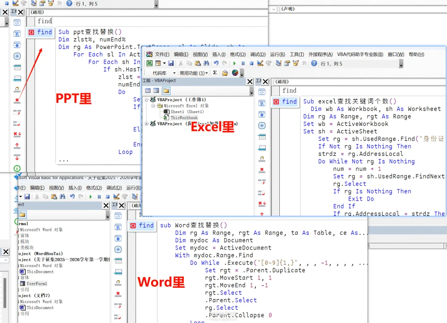Toggle Folders button in Excel project panel
The height and width of the screenshot is (323, 447).
166,91
